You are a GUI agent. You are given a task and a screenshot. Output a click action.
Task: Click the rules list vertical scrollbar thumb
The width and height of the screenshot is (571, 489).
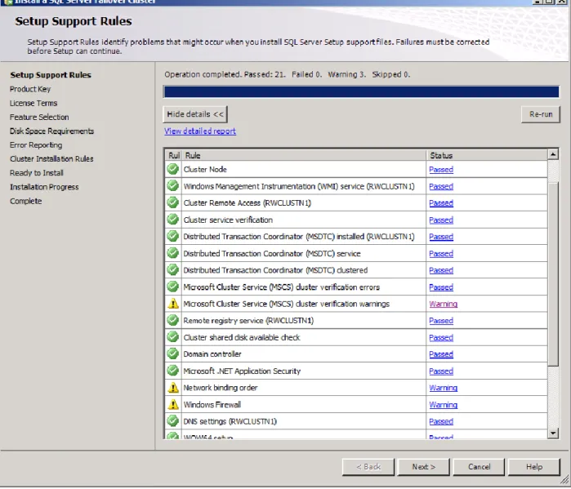pos(553,274)
